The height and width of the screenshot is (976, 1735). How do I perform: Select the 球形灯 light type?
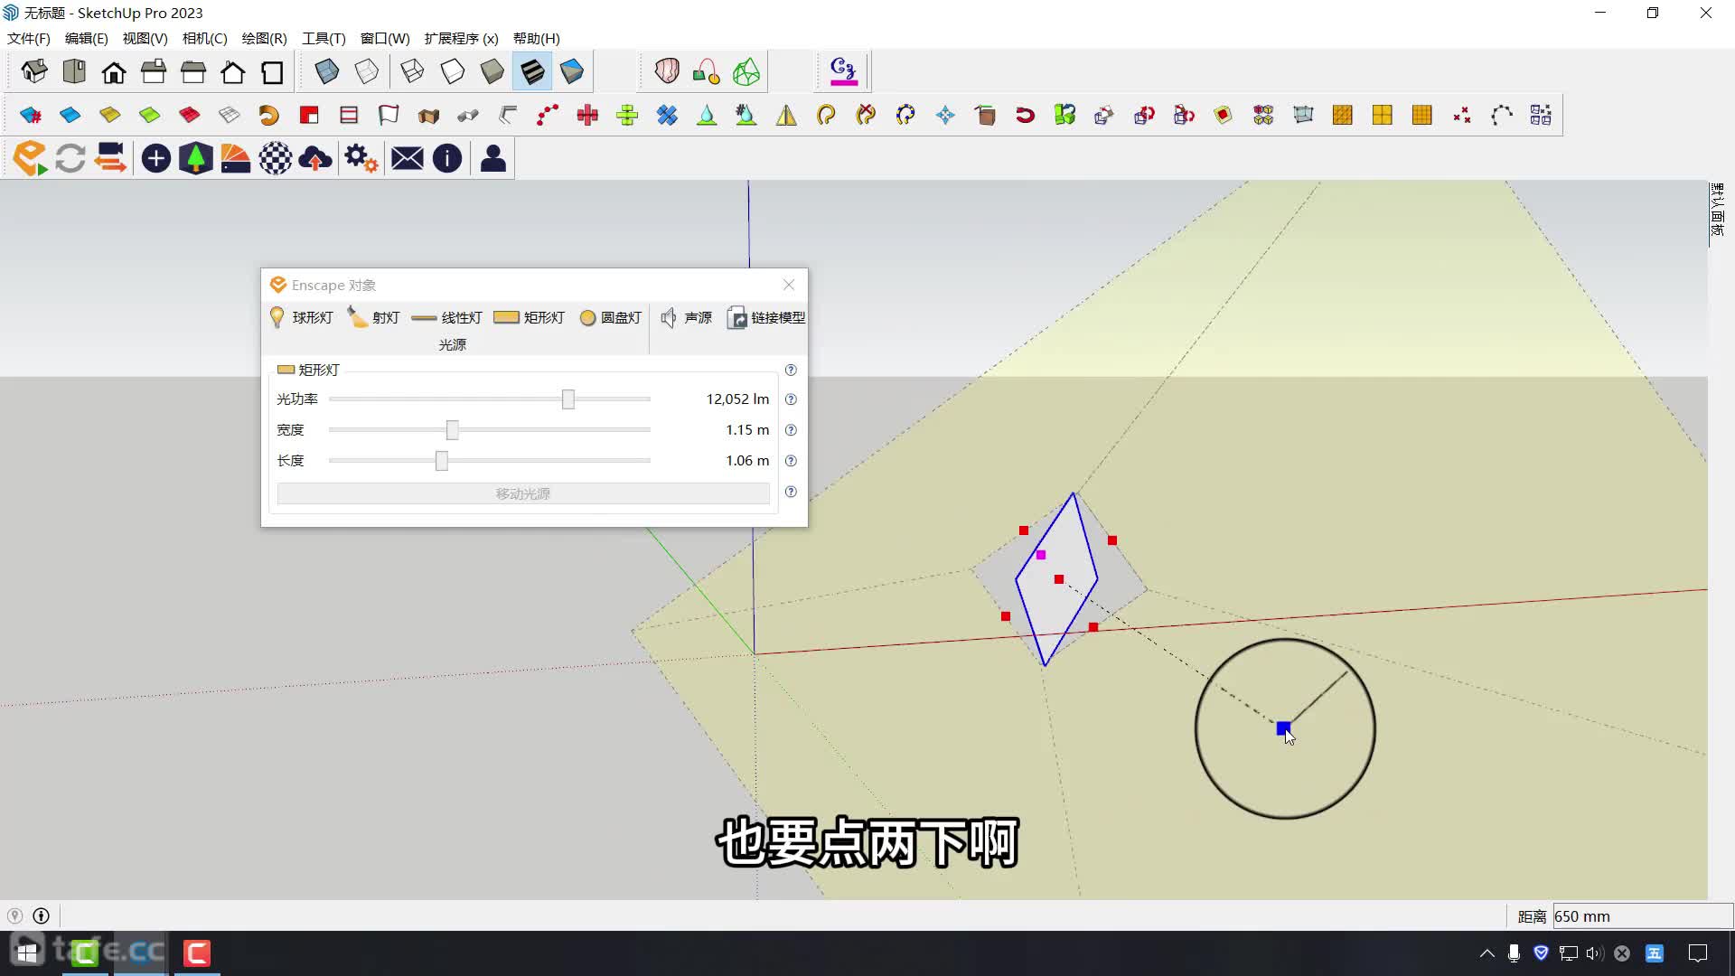pyautogui.click(x=302, y=317)
